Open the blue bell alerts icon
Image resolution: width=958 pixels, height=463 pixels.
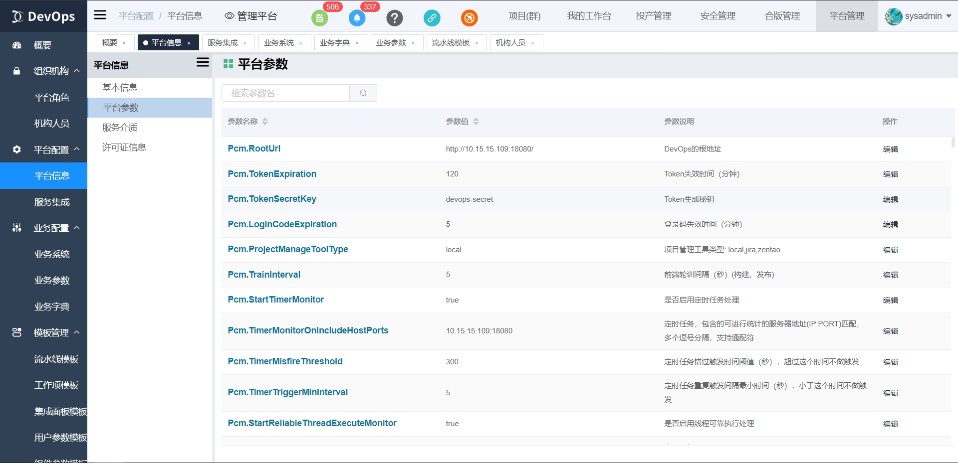point(357,18)
